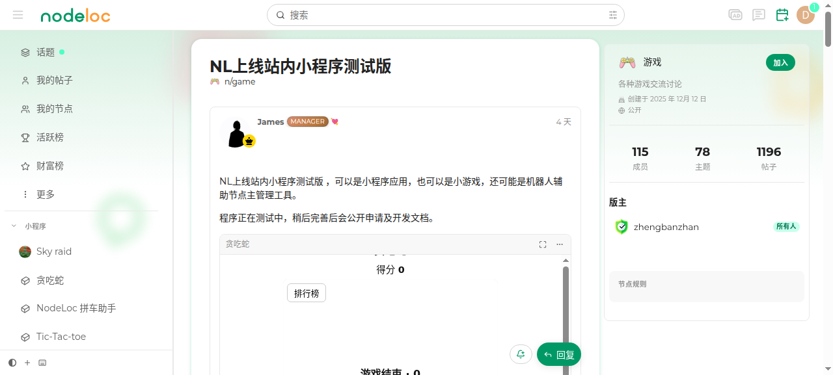Open advanced search filter options icon
This screenshot has height=375, width=833.
tap(613, 15)
